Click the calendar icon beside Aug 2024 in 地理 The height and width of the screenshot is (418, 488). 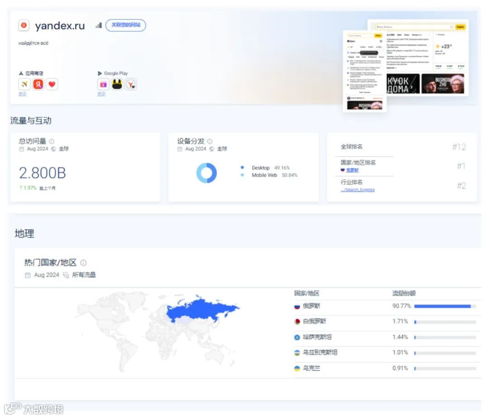click(x=28, y=275)
